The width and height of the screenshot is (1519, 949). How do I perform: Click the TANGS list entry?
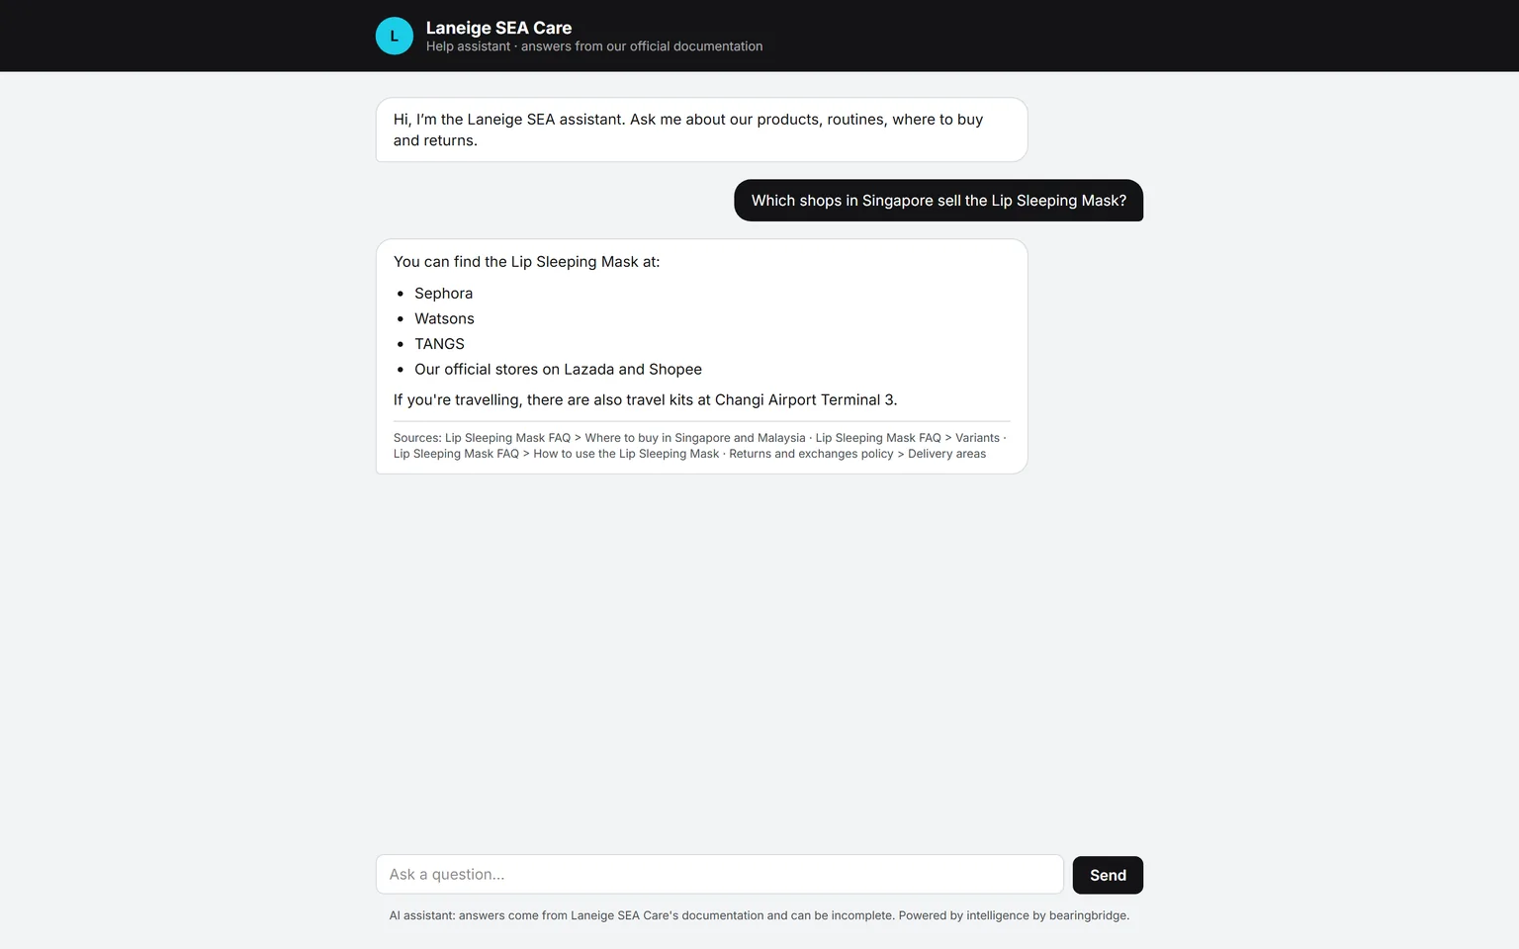439,344
